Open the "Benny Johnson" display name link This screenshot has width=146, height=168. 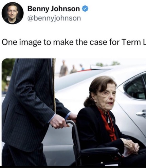54,9
